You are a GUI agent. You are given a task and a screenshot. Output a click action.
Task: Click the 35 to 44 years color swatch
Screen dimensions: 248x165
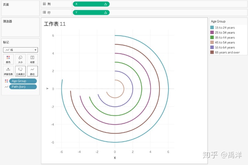coord(212,38)
